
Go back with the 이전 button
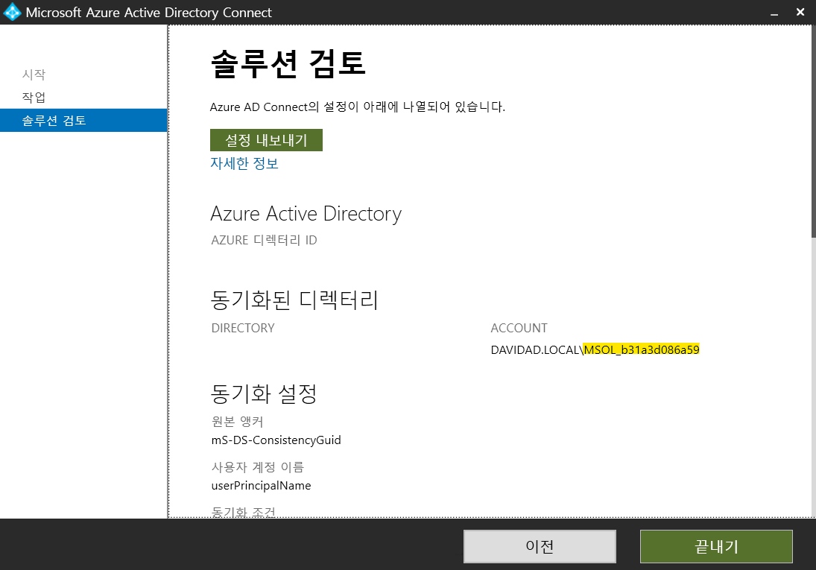click(x=540, y=546)
